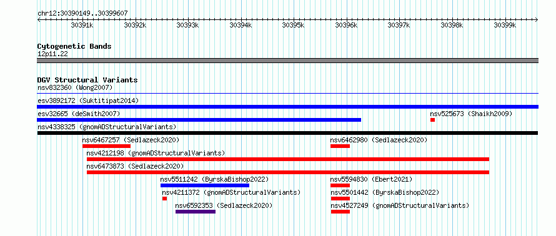
Task: Click the red bar under nsv5594830
Action: [x=340, y=185]
